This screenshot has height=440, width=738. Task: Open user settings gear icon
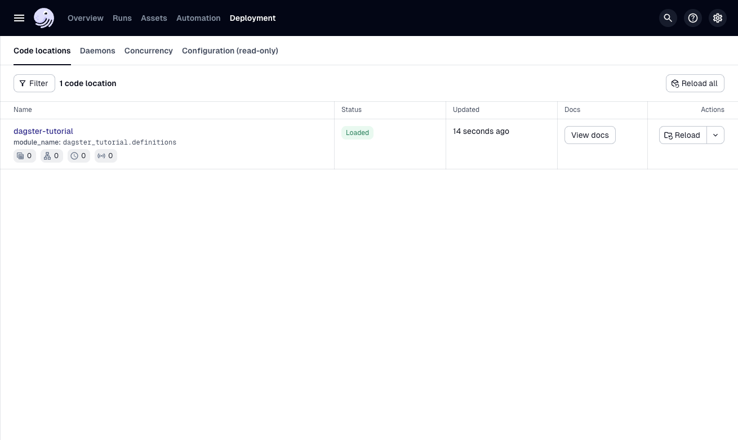click(x=718, y=18)
